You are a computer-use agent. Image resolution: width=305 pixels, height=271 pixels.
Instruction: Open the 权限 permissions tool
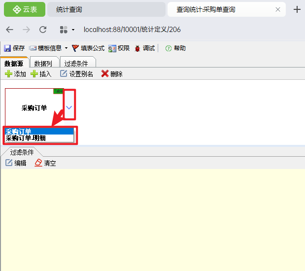pyautogui.click(x=119, y=48)
